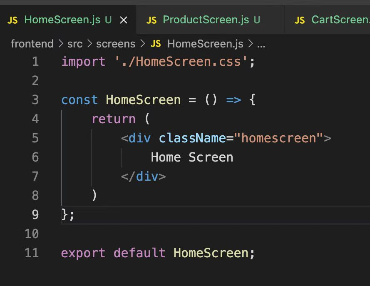This screenshot has height=286, width=370.
Task: Click the JS icon in the breadcrumb
Action: (156, 44)
